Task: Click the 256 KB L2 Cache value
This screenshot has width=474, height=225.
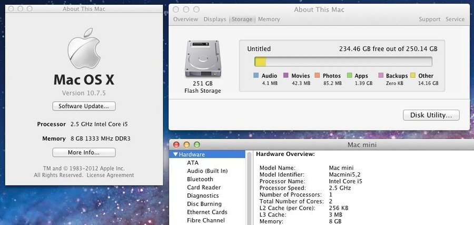Action: [x=339, y=208]
